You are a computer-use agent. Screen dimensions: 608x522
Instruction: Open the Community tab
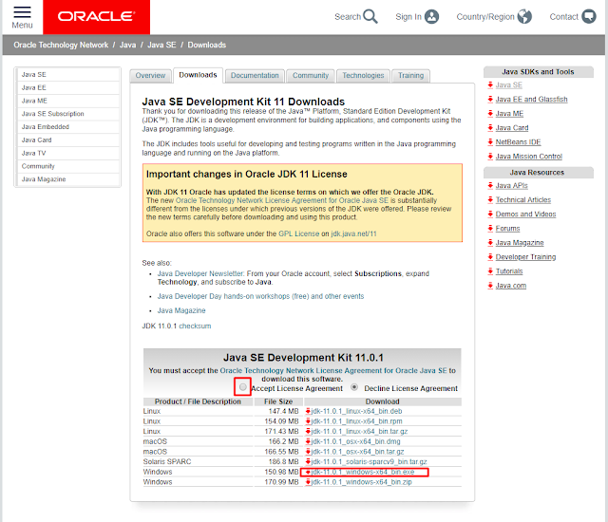[311, 76]
